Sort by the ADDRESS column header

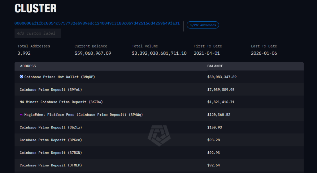pyautogui.click(x=28, y=66)
